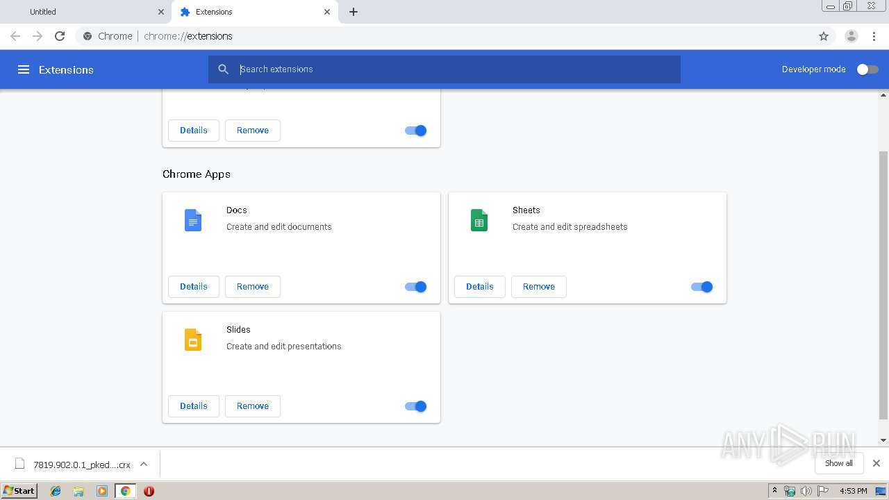Reload the page

pyautogui.click(x=60, y=36)
